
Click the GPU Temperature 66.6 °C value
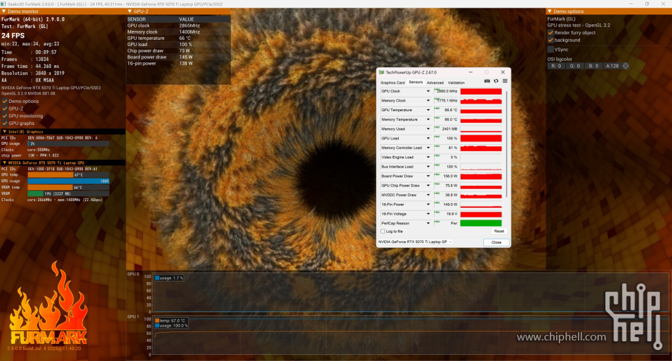(446, 110)
